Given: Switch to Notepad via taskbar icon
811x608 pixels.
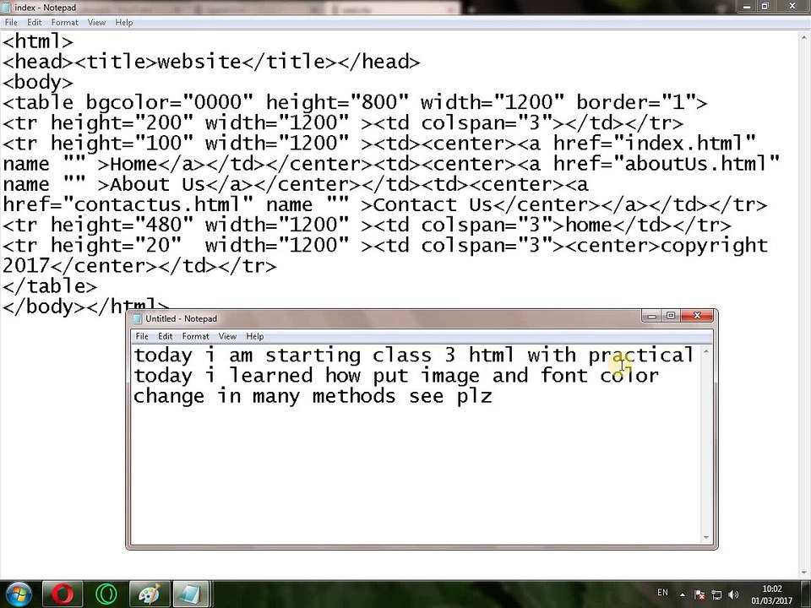Looking at the screenshot, I should (192, 594).
